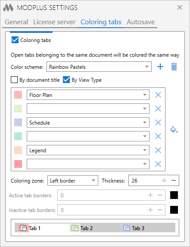Remove the Floor Plan row with X
This screenshot has width=190, height=247.
[158, 95]
